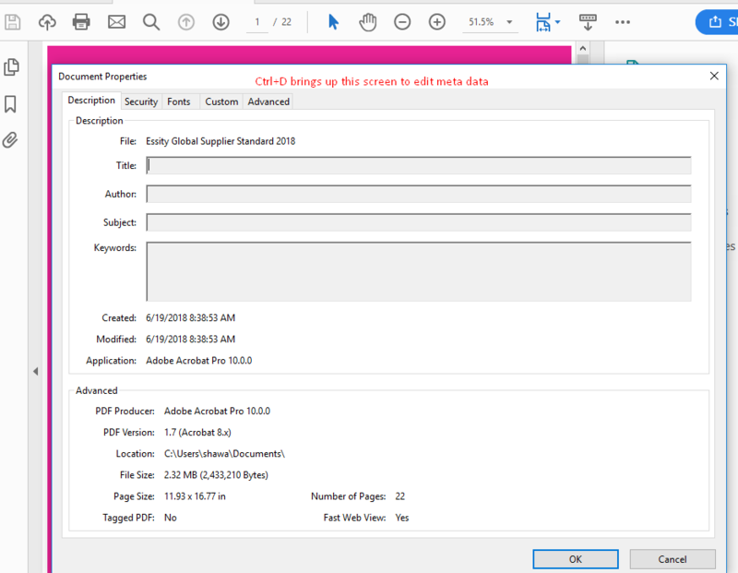Viewport: 738px width, 573px height.
Task: Confirm properties with the OK button
Action: tap(575, 559)
